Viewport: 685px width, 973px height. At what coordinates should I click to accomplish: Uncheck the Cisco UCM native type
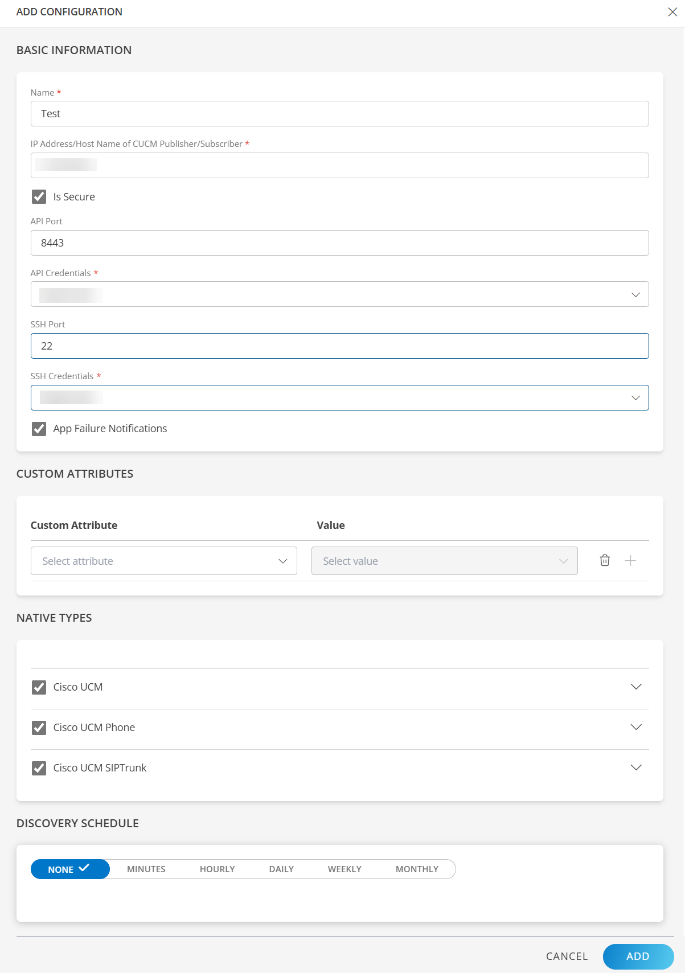tap(39, 687)
